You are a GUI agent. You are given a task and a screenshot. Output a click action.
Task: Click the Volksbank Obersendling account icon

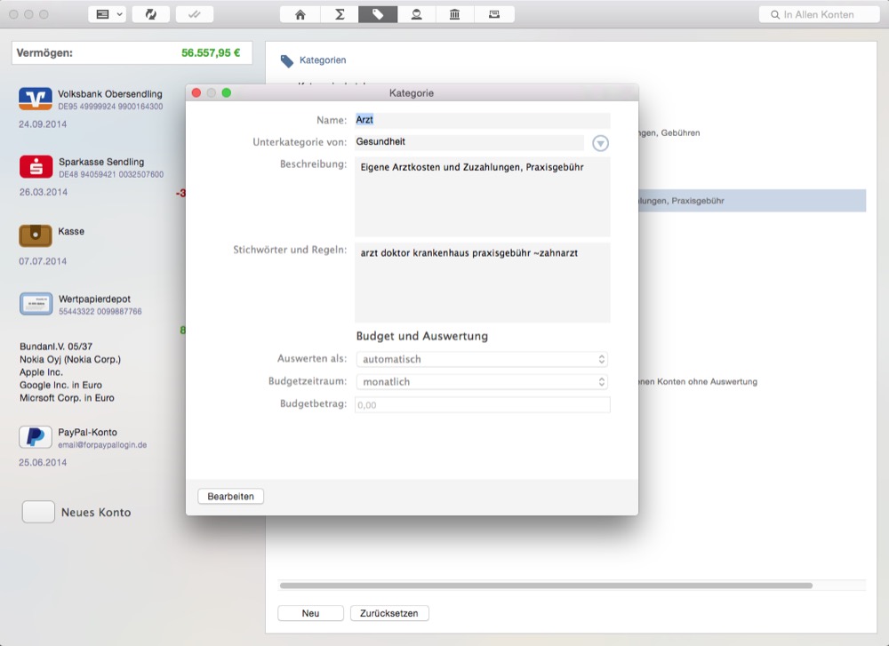pos(36,99)
